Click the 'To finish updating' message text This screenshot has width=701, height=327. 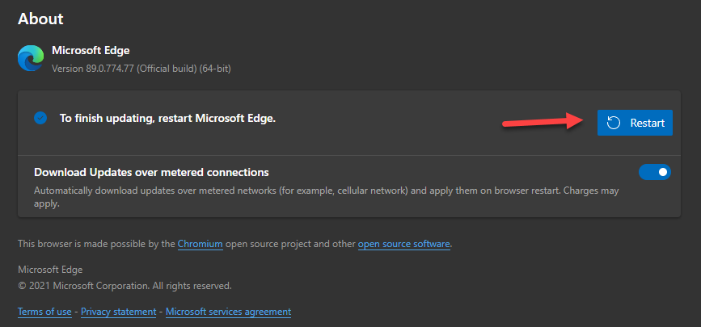(167, 119)
